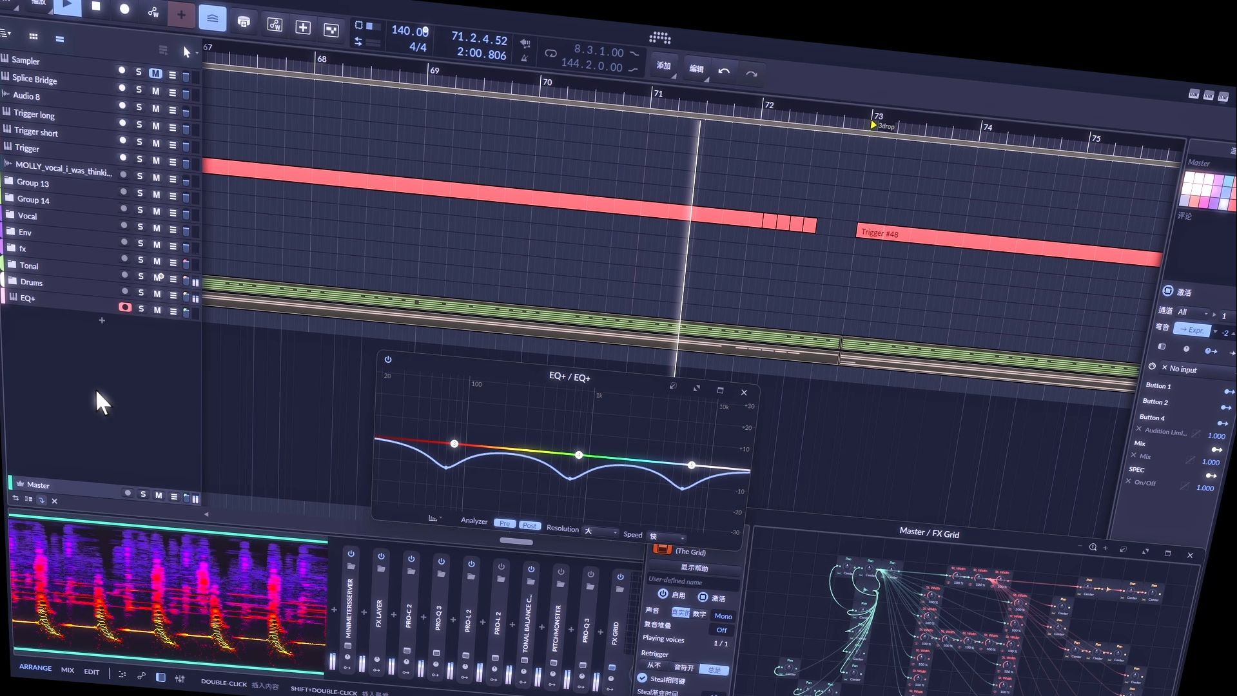Toggle automation write mode in transport
This screenshot has height=696, width=1237.
[x=153, y=12]
